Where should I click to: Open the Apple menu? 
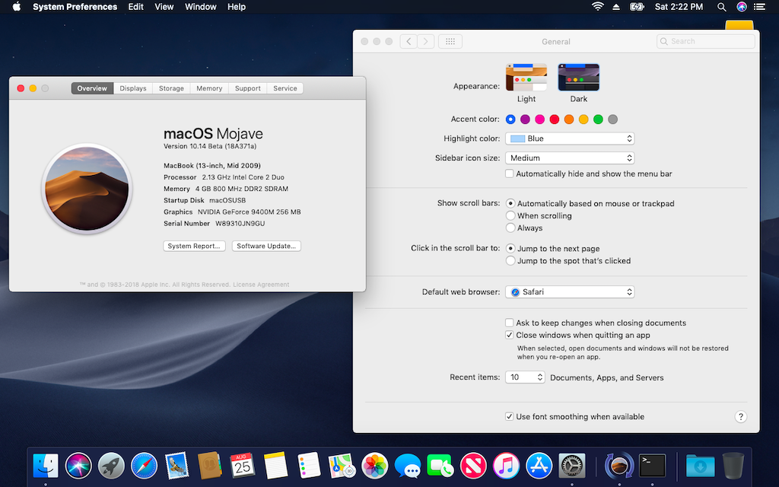pos(17,6)
